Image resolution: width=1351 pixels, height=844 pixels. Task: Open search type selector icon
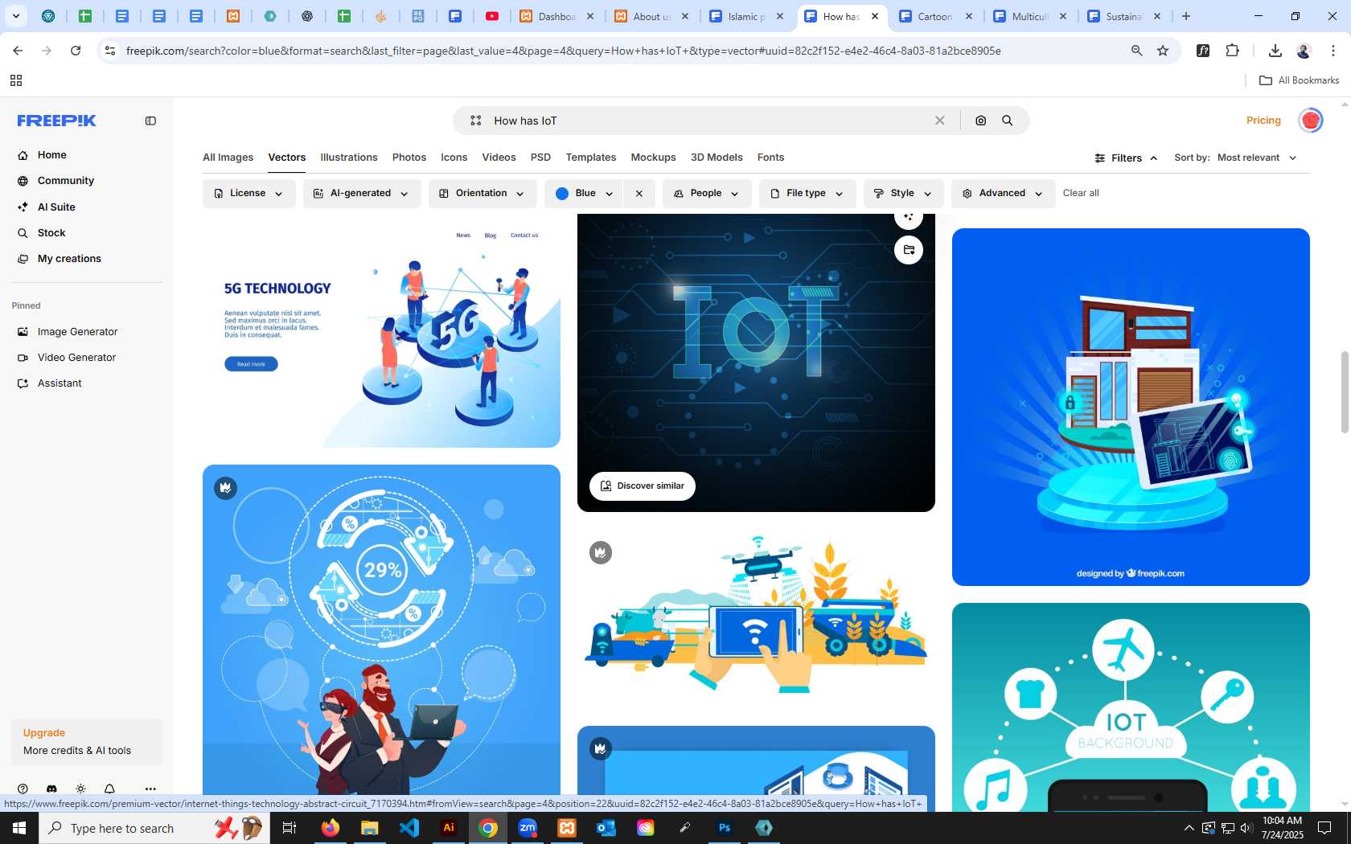[x=476, y=121]
